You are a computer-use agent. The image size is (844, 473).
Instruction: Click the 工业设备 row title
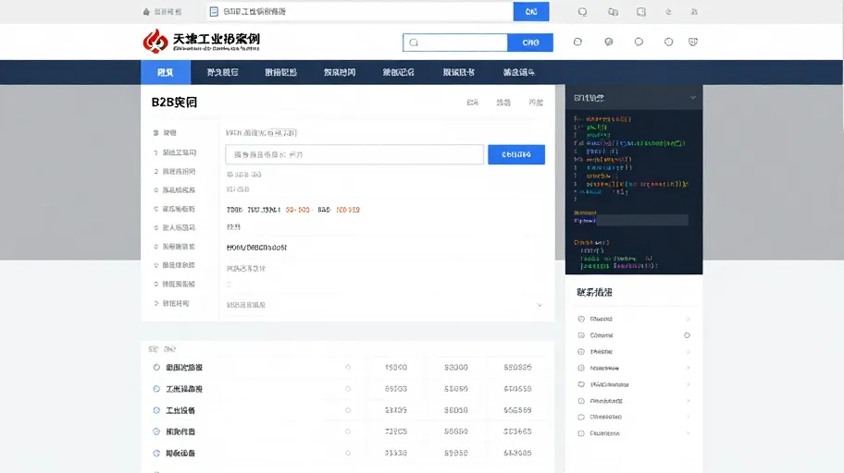[180, 410]
